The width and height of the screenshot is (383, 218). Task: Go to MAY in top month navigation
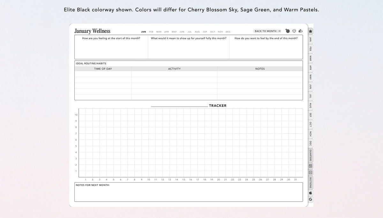[x=174, y=32]
